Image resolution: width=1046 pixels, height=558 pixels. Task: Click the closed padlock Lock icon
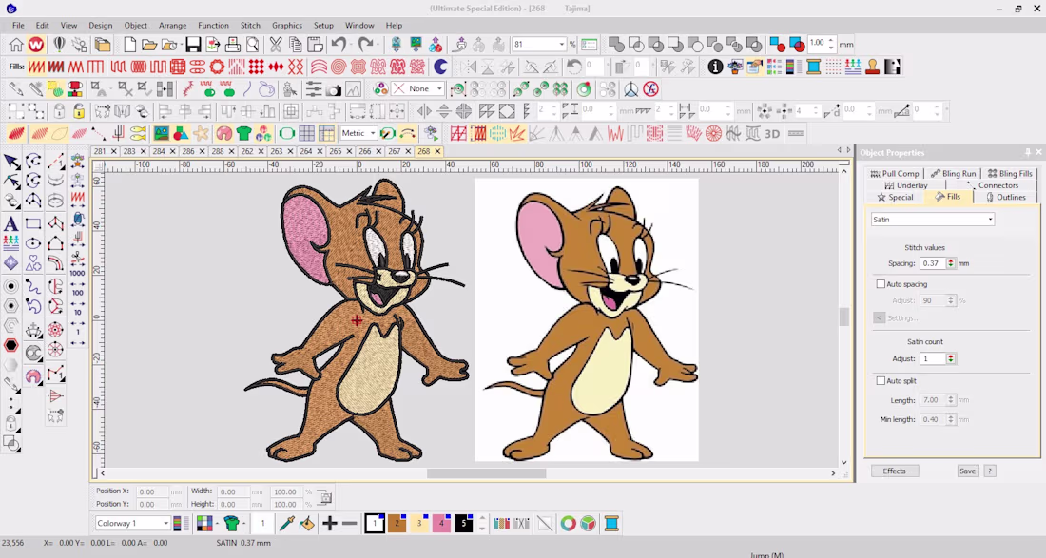[59, 111]
